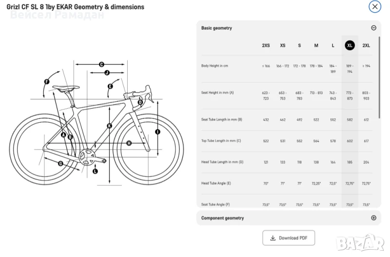Click marker I beside the front wheel

[x=157, y=132]
